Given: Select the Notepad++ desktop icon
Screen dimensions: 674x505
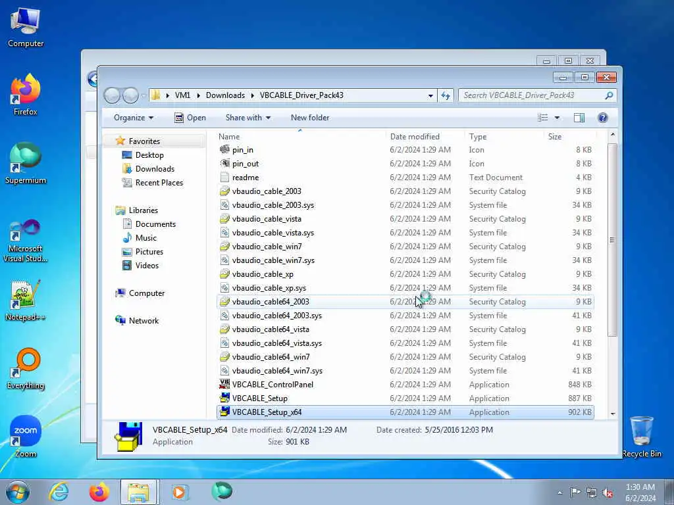Looking at the screenshot, I should 26,301.
